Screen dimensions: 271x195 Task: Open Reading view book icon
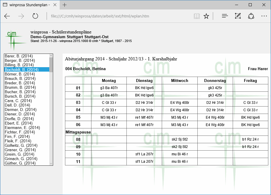197,16
